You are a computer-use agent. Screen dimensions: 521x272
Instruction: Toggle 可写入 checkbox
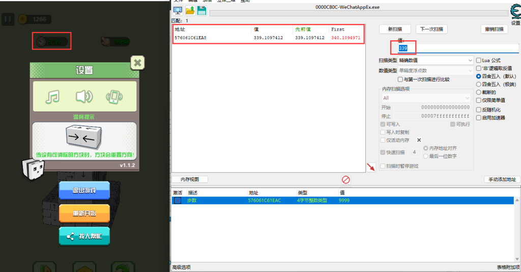pos(383,124)
